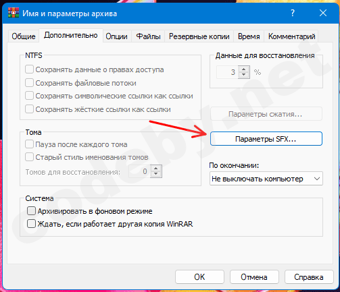Decrease Томов для восстановления with down arrow

155,175
